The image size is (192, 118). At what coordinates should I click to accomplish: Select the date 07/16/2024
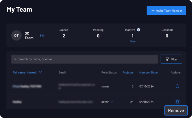click(146, 86)
